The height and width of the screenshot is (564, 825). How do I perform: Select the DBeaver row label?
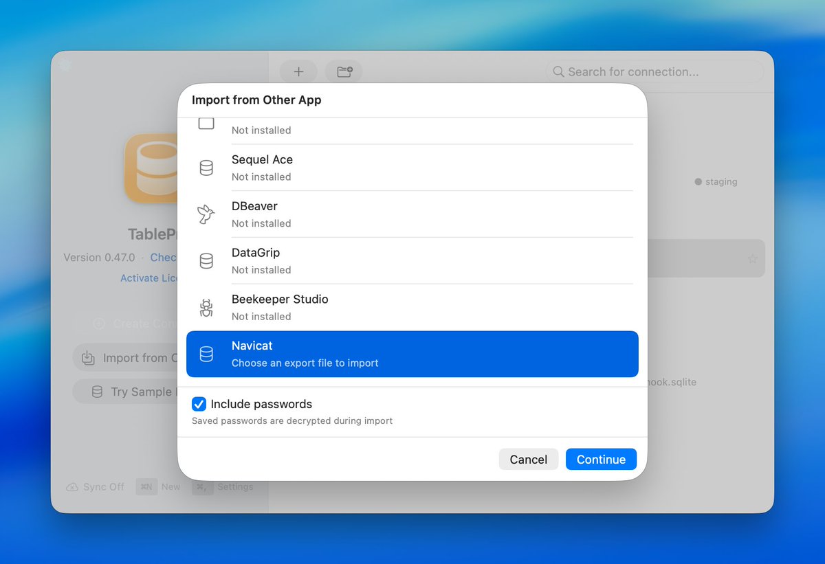(x=254, y=206)
